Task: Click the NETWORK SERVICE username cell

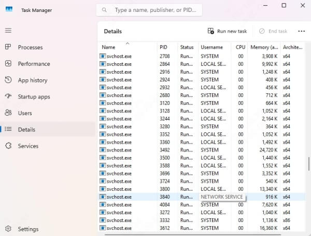Action: click(222, 197)
